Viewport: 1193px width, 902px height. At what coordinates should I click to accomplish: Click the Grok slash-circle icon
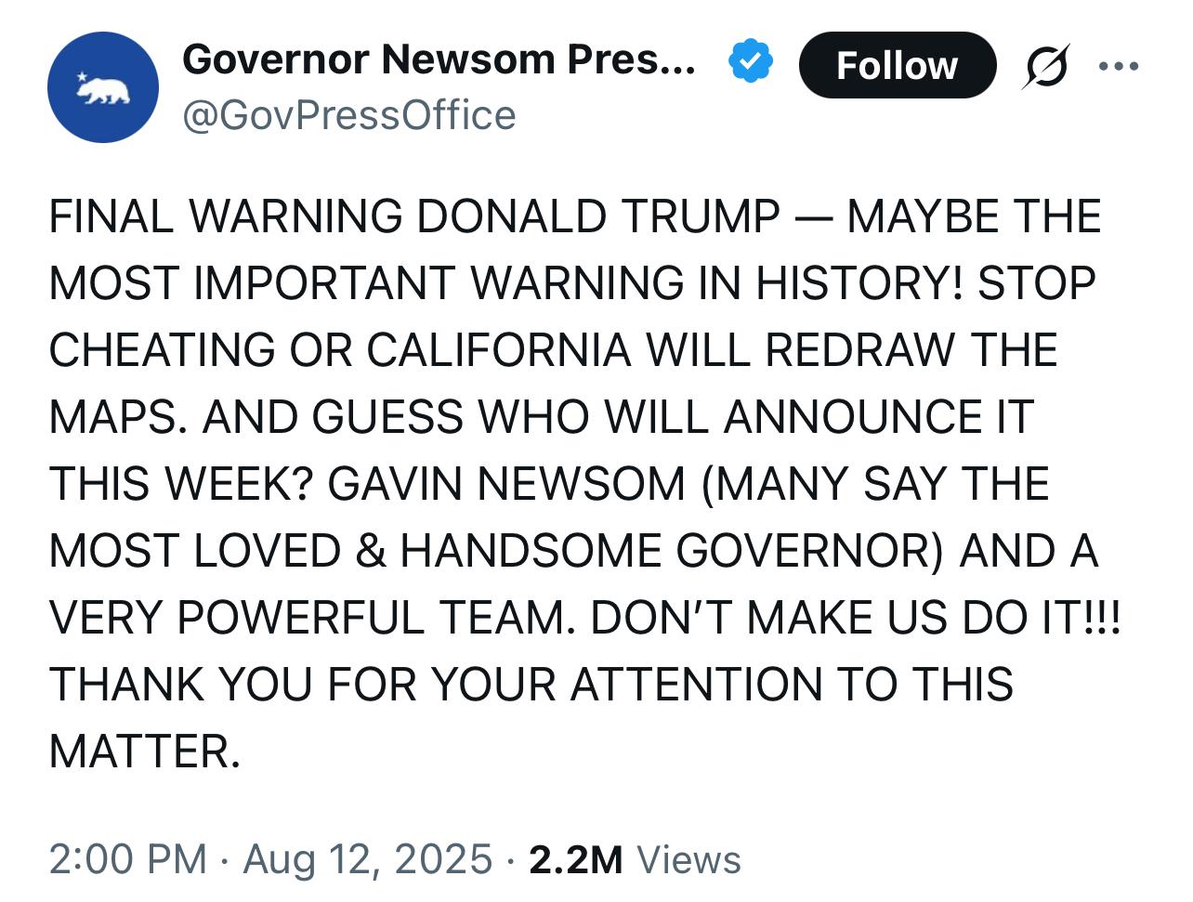click(1045, 66)
